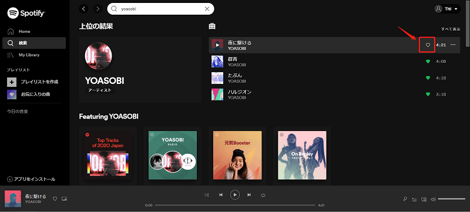Select the ハルジオン song title
This screenshot has width=470, height=212.
tap(240, 92)
